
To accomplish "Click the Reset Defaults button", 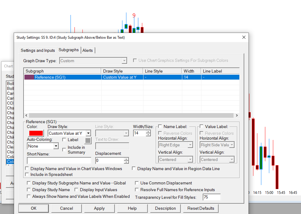I will (201, 209).
